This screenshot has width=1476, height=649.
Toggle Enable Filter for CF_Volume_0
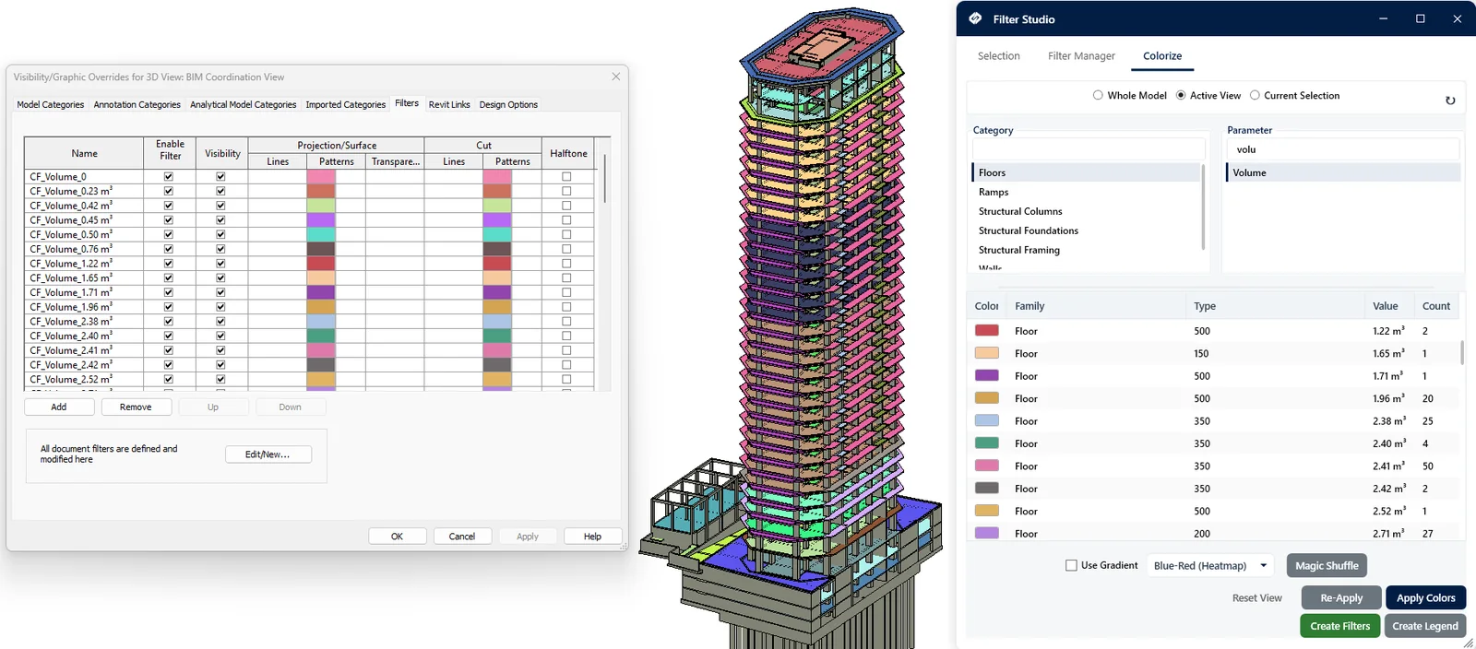pyautogui.click(x=168, y=176)
